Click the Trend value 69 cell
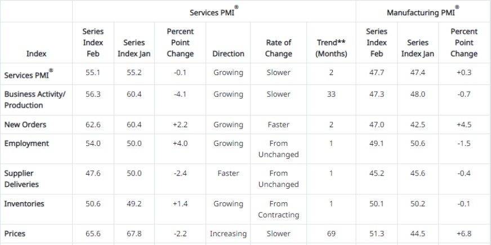Image resolution: width=491 pixels, height=245 pixels. 331,234
